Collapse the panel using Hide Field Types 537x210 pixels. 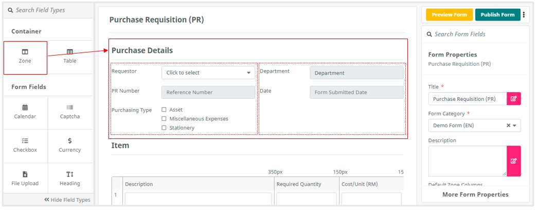point(67,200)
